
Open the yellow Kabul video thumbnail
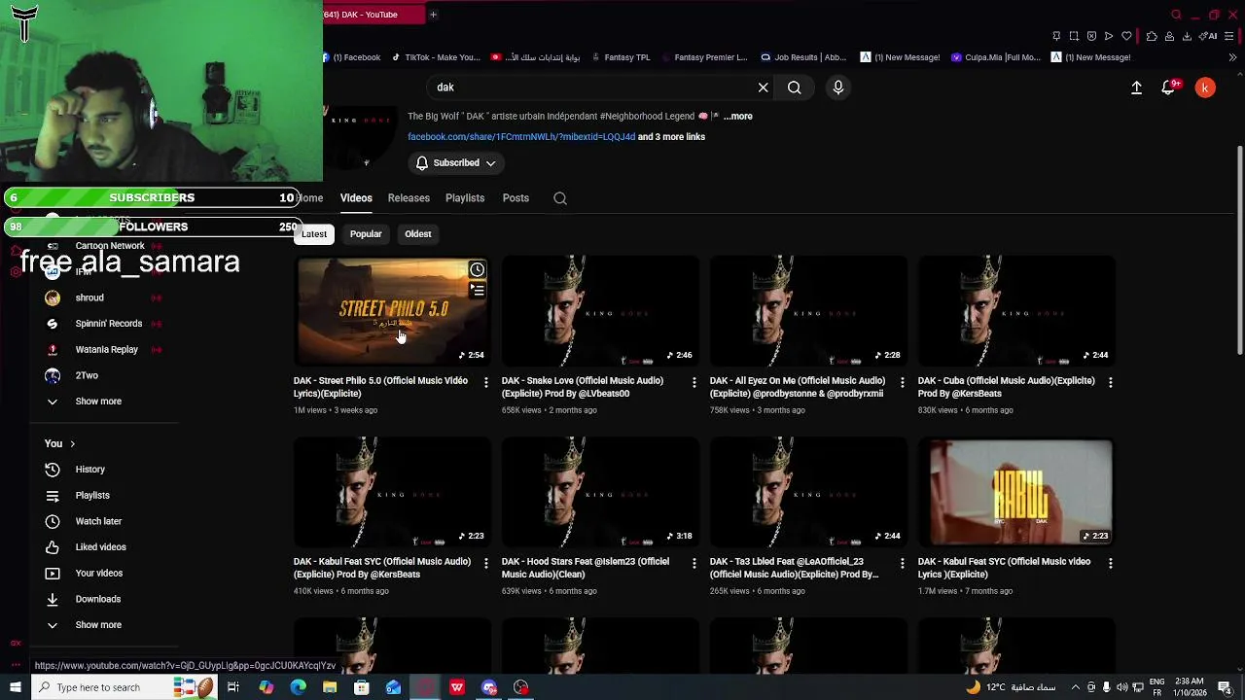[x=1017, y=492]
